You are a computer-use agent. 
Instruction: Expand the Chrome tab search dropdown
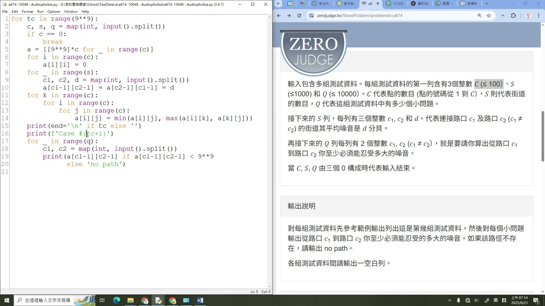click(278, 3)
